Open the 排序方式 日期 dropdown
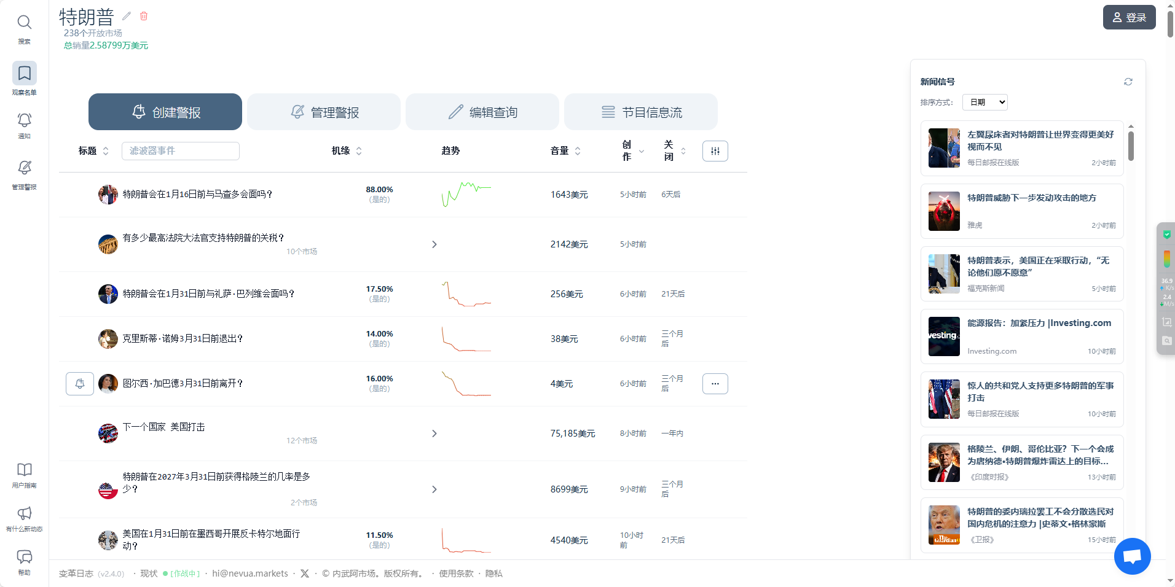 point(984,103)
